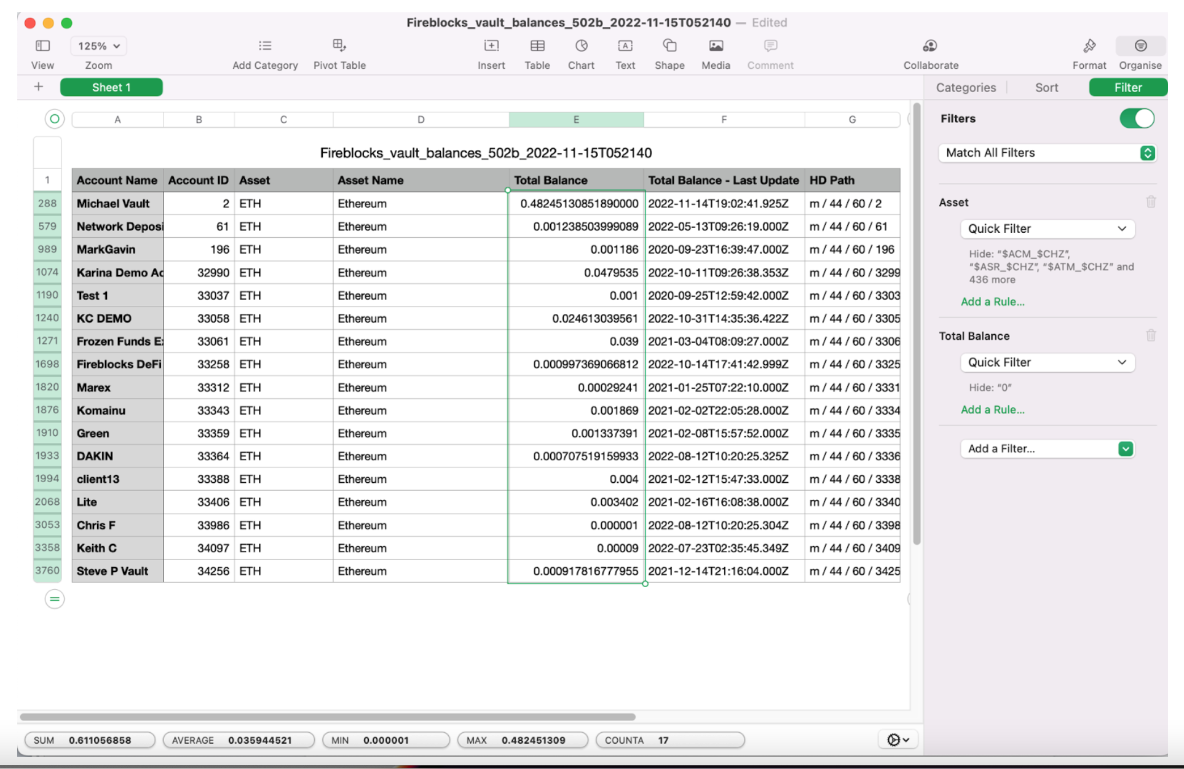
Task: Click the Organise toolbar icon
Action: tap(1140, 46)
